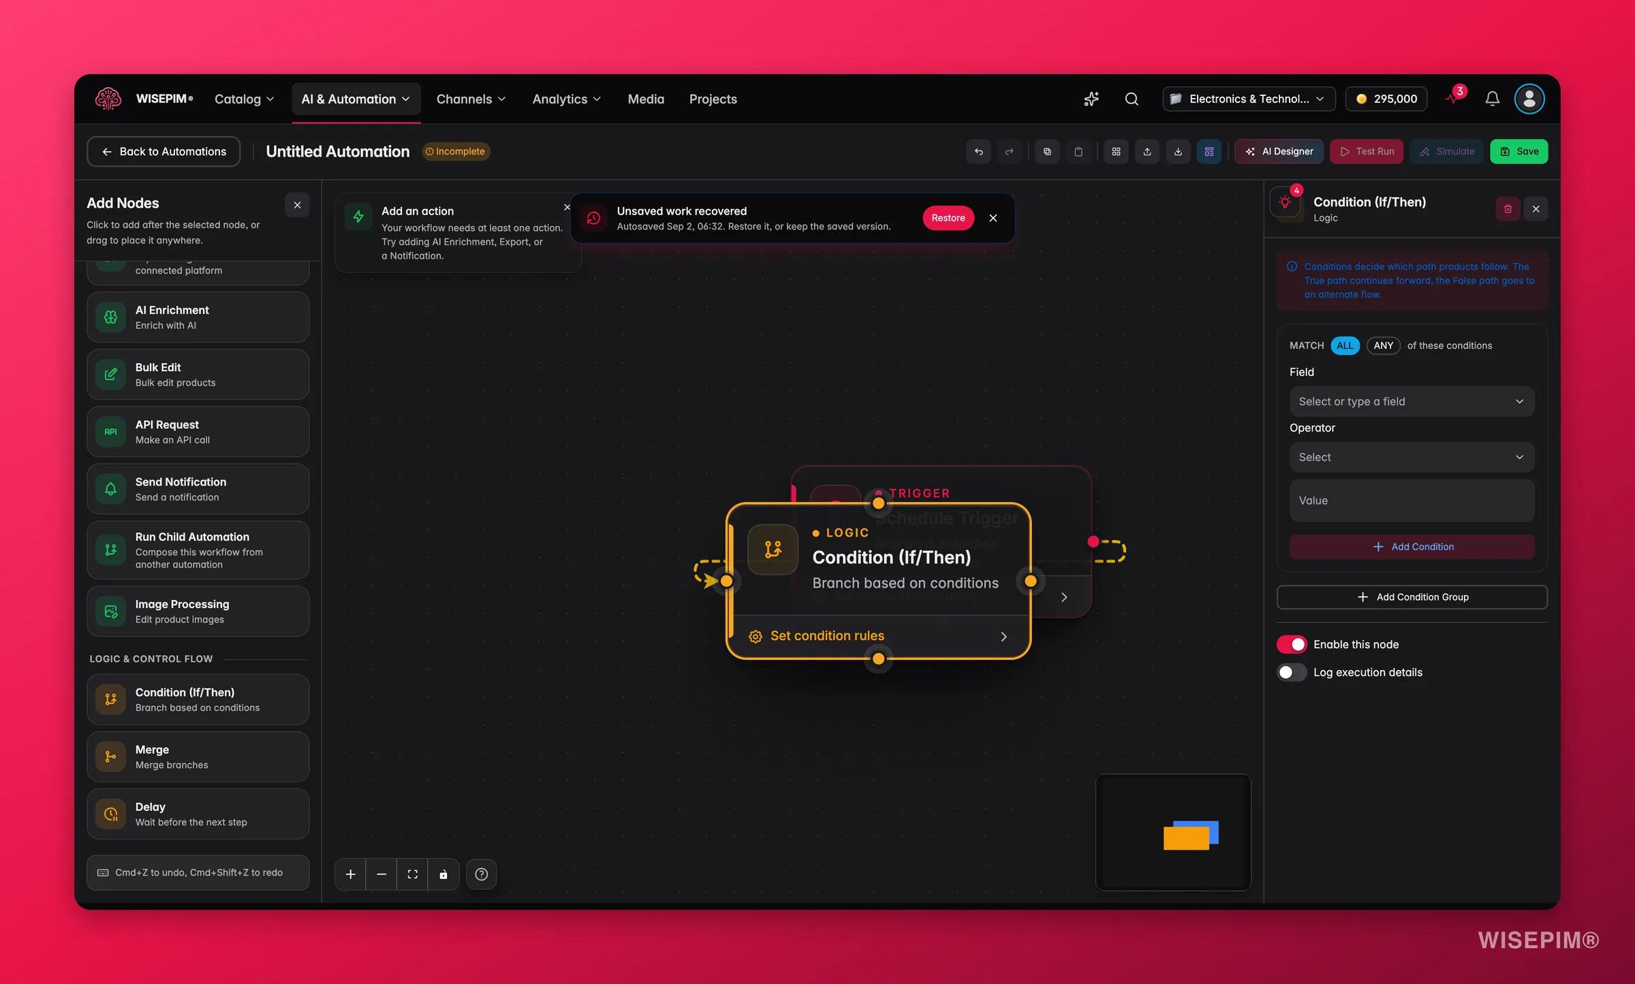The height and width of the screenshot is (984, 1635).
Task: Open canvas help question mark
Action: click(481, 874)
